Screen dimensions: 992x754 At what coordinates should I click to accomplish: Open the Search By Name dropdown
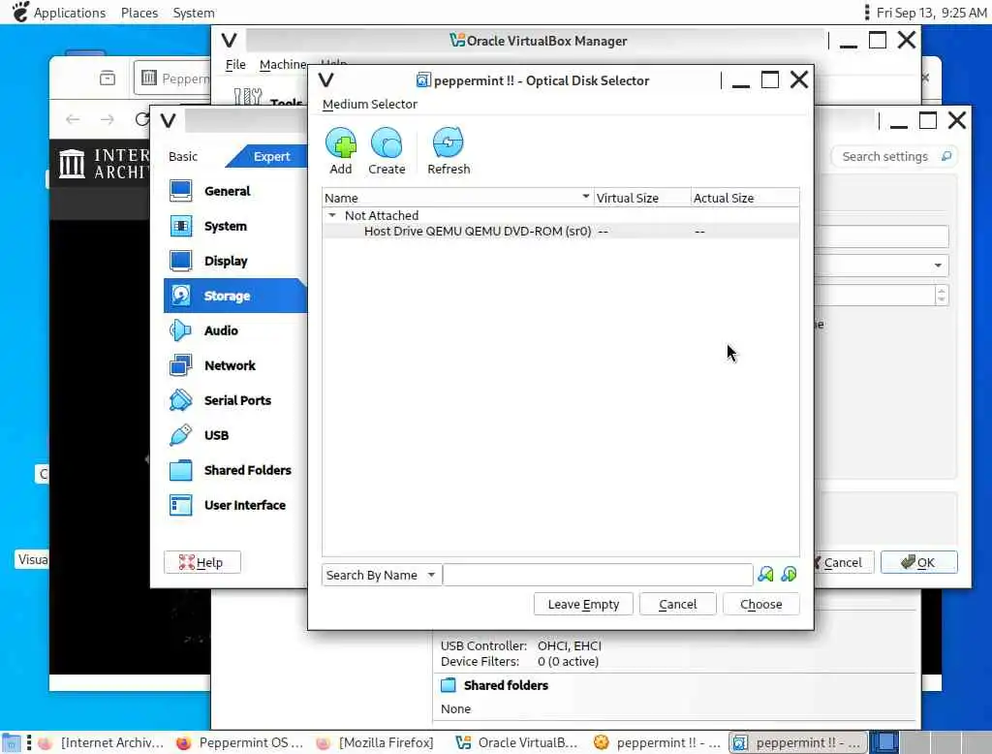(380, 575)
